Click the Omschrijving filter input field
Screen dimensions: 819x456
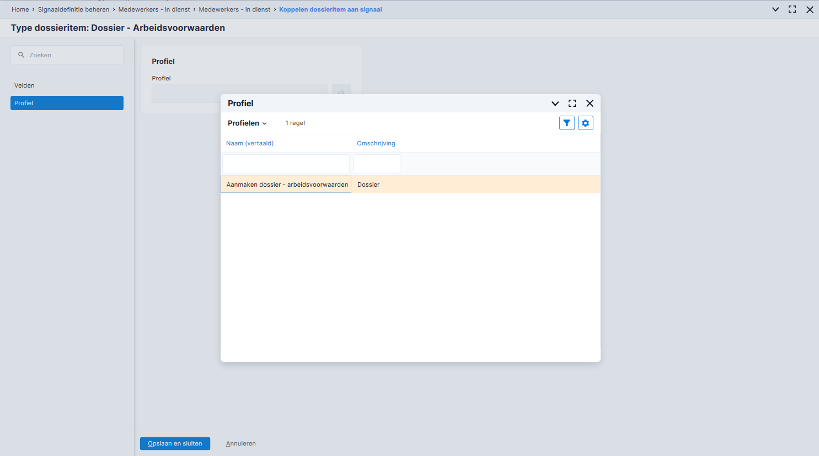click(x=377, y=164)
